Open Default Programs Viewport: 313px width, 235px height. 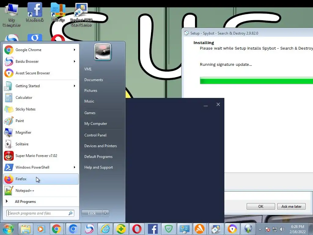click(x=98, y=157)
